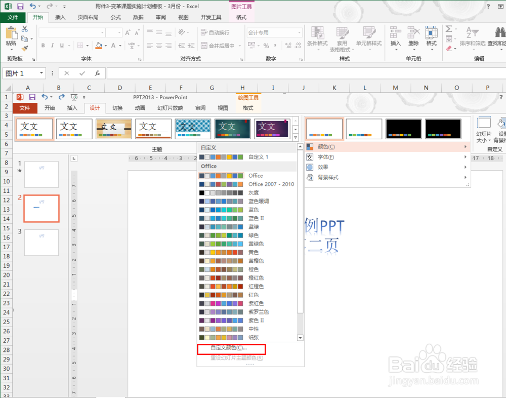The image size is (506, 398).
Task: Click the Format cells (格式) icon
Action: (x=431, y=32)
